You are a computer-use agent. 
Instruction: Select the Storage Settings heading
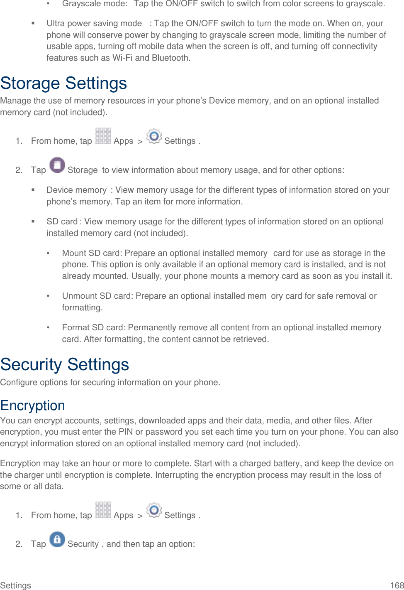(64, 83)
